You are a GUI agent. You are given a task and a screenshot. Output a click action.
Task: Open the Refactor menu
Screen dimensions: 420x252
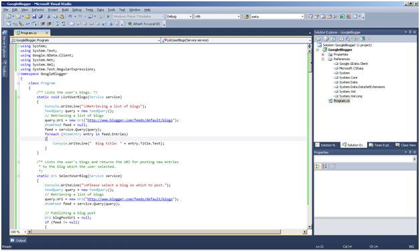37,9
